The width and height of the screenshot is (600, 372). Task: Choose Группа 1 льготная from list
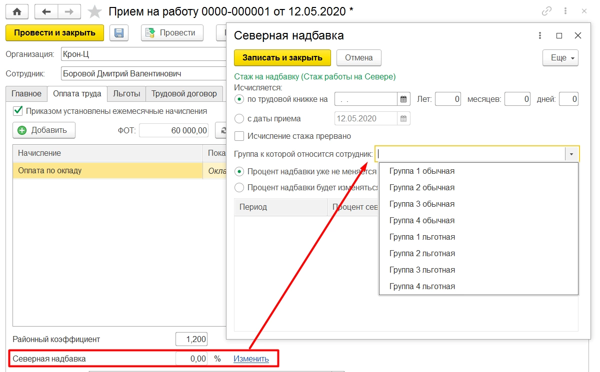point(478,237)
